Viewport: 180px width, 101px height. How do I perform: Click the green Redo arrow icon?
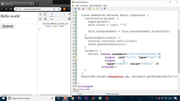(x=97, y=9)
